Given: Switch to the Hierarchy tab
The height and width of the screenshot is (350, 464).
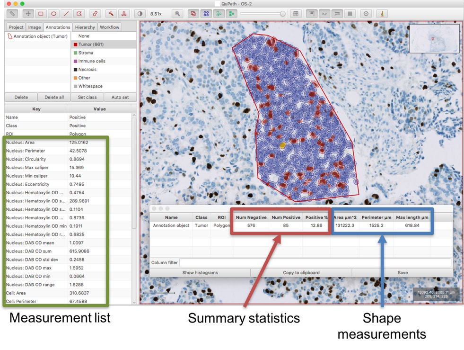Looking at the screenshot, I should tap(85, 27).
